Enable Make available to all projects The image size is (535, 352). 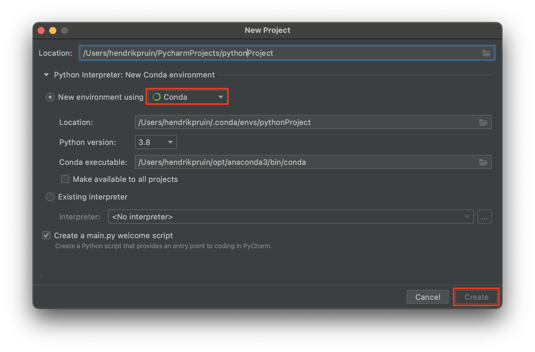point(65,179)
